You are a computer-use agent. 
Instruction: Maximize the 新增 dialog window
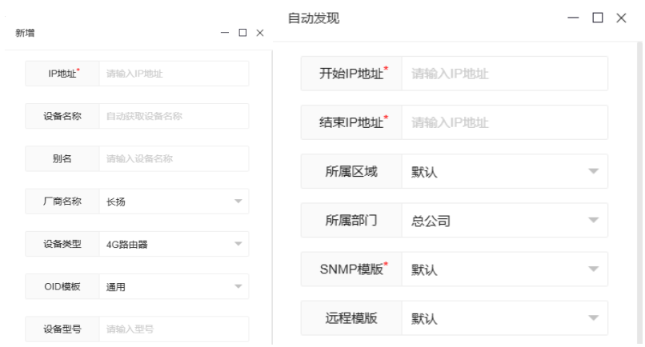[x=242, y=33]
